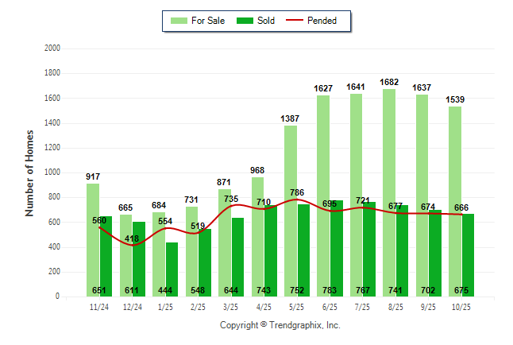Click the 11/24 For Sale bar labeled 917
513x345 pixels.
click(93, 238)
